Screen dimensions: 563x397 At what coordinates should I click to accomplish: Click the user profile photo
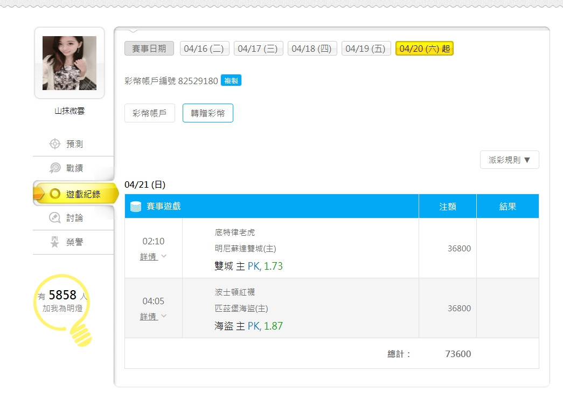(x=69, y=63)
